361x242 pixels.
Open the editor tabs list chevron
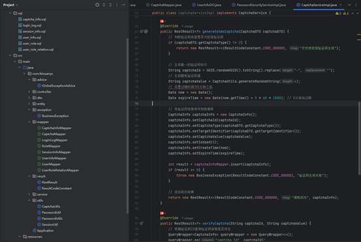(x=349, y=5)
